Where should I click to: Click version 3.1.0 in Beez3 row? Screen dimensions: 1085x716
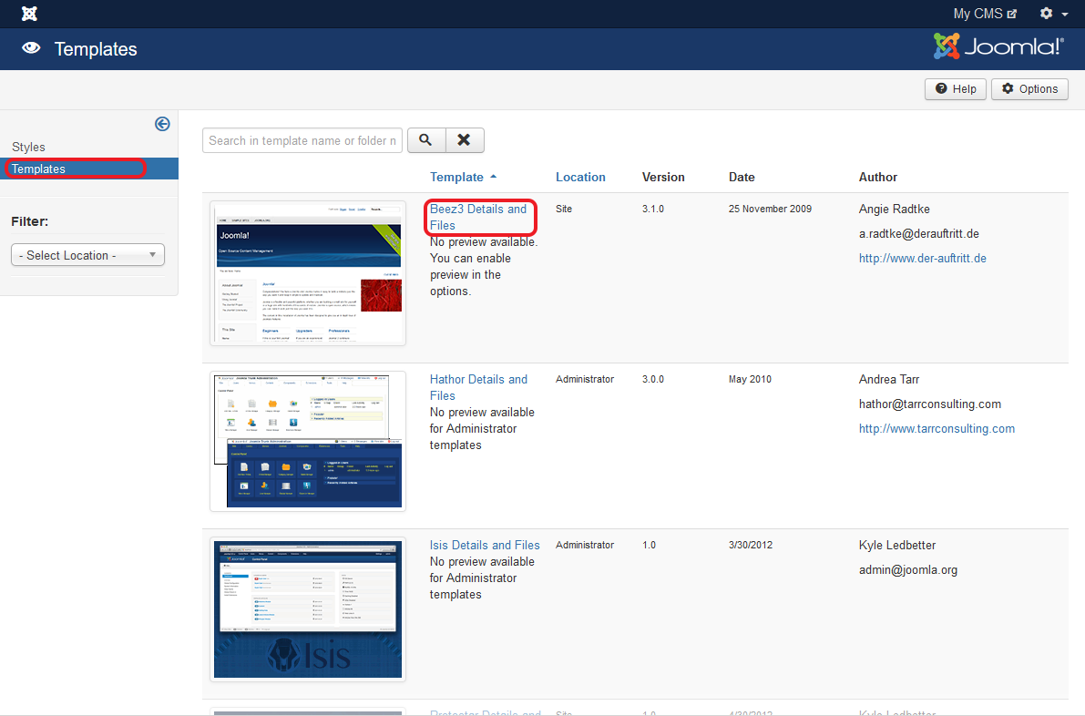pyautogui.click(x=653, y=209)
